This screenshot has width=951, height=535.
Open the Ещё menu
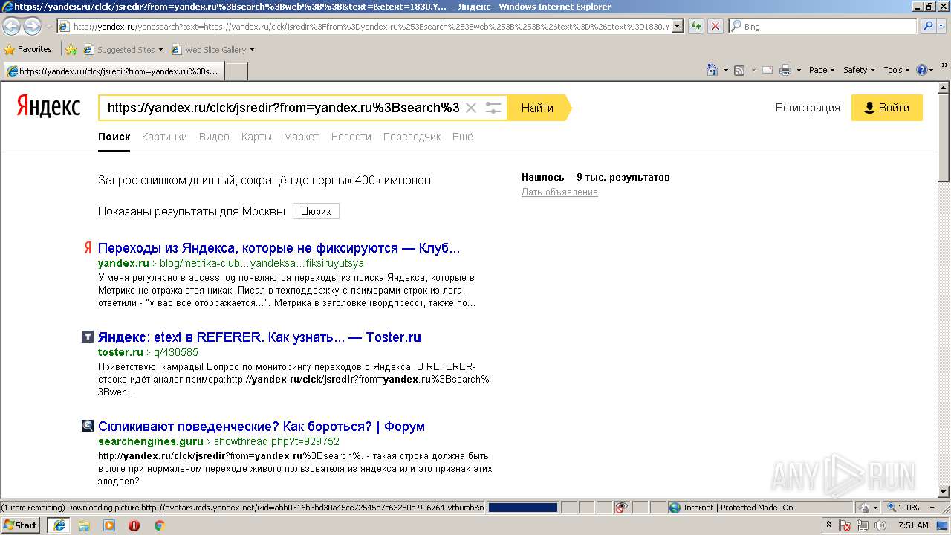tap(463, 137)
